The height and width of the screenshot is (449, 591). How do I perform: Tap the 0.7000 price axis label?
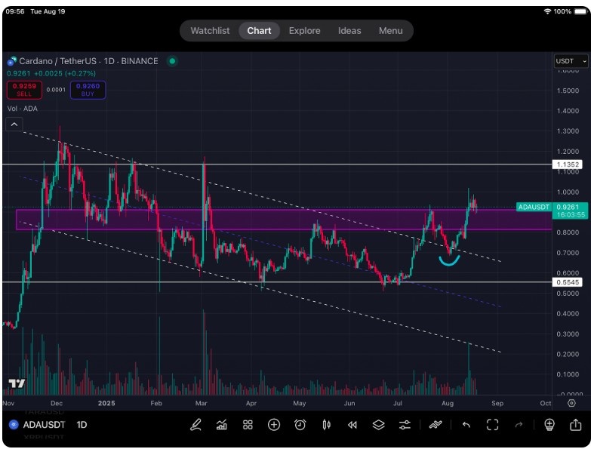568,253
